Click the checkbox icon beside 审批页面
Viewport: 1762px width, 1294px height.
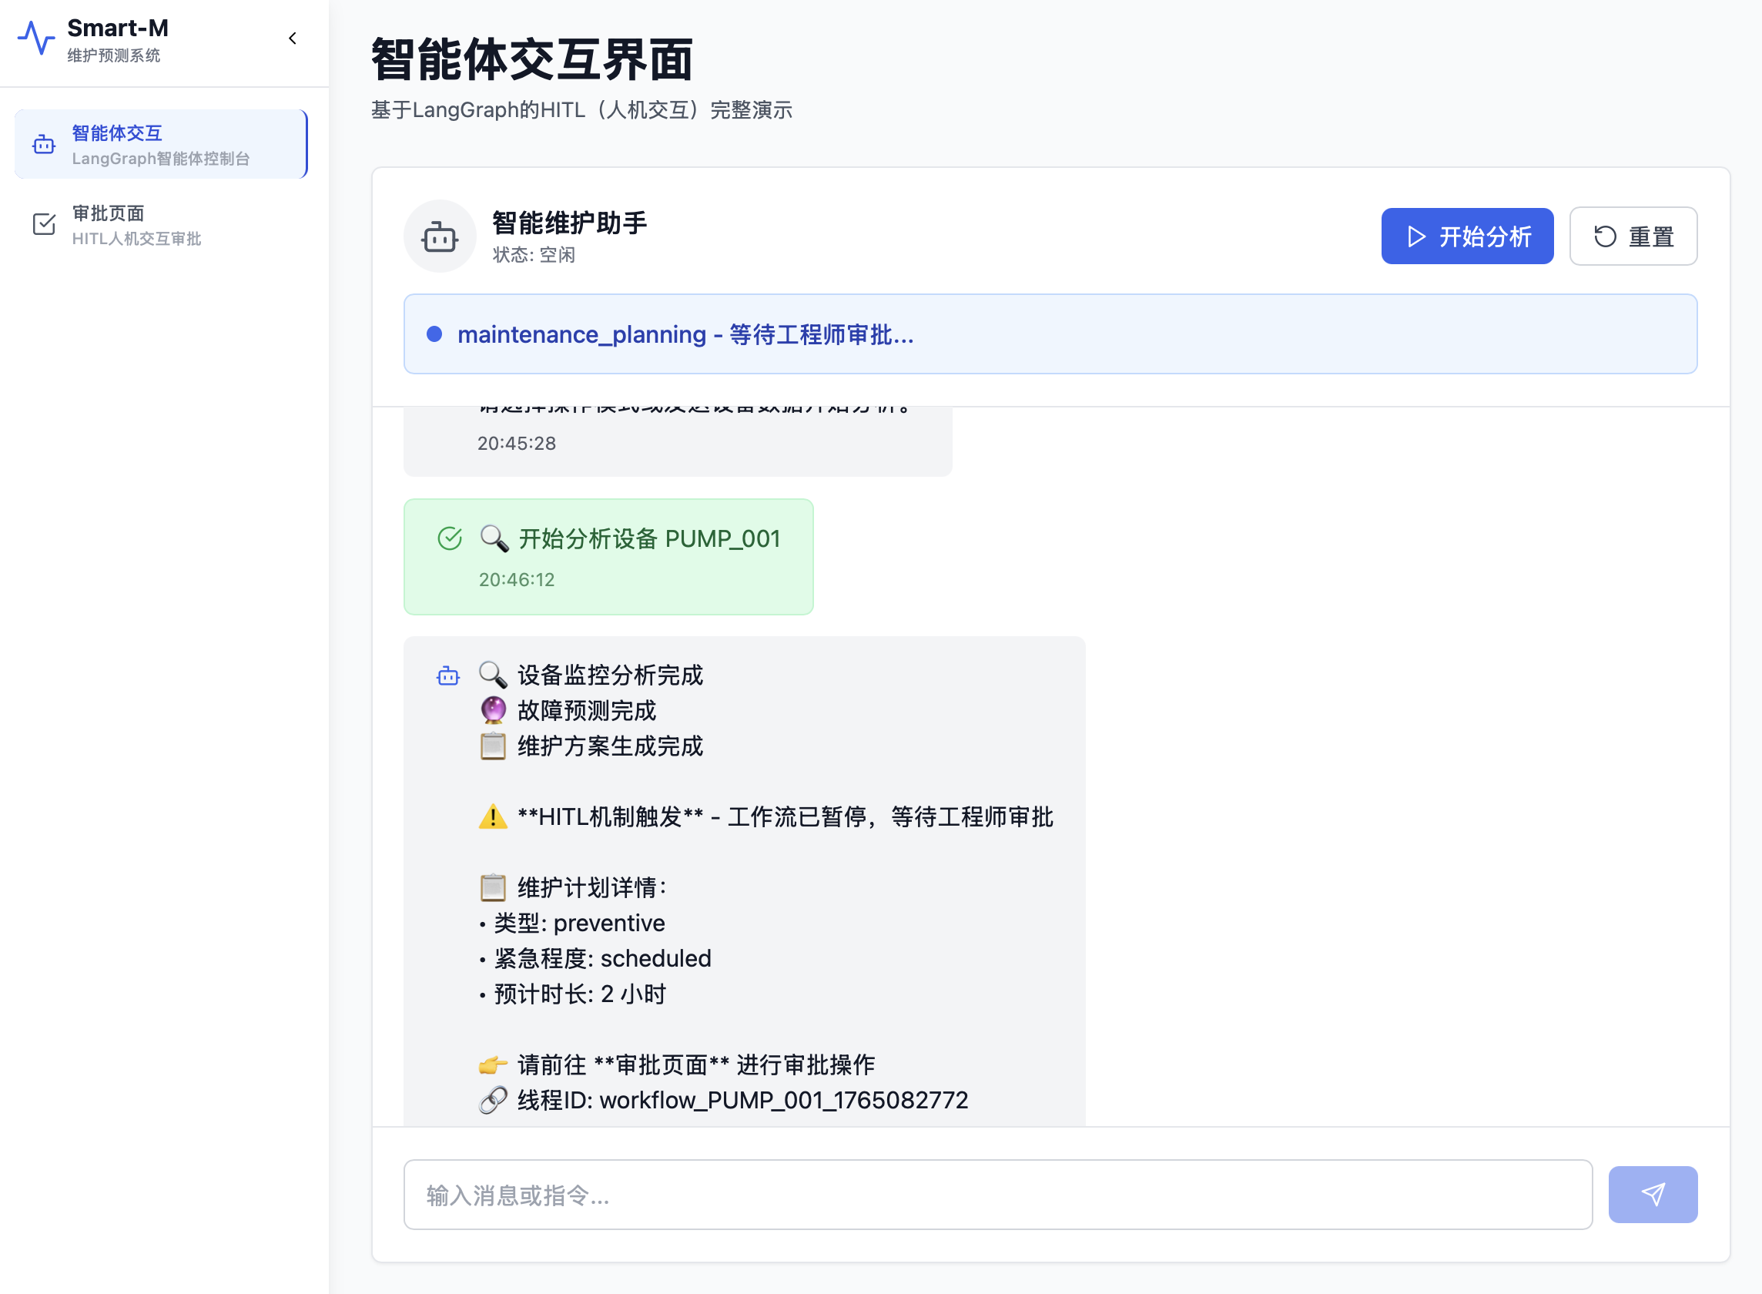(x=44, y=225)
